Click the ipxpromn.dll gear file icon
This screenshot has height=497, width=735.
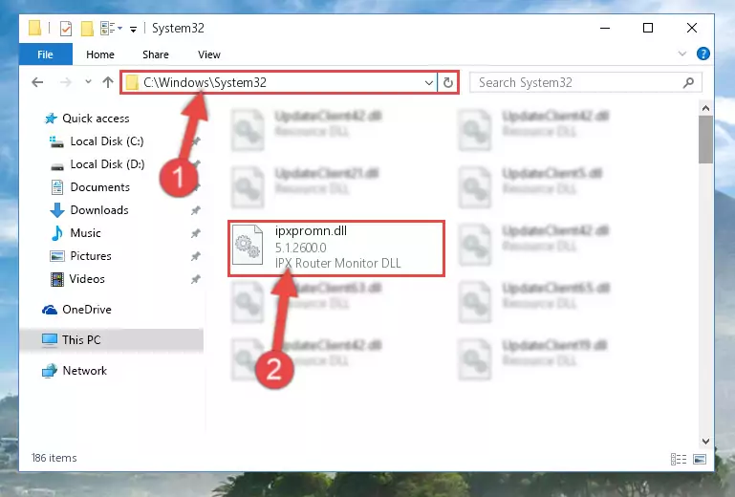tap(248, 245)
